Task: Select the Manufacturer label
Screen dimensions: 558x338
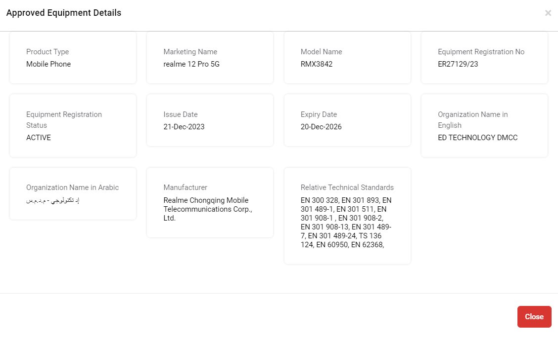Action: click(185, 188)
